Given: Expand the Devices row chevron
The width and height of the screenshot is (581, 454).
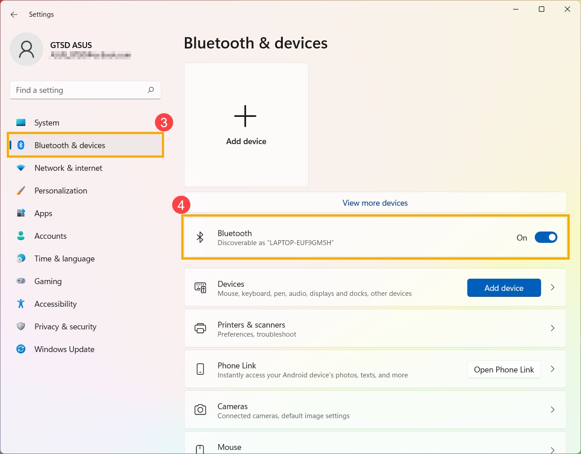Looking at the screenshot, I should [552, 287].
